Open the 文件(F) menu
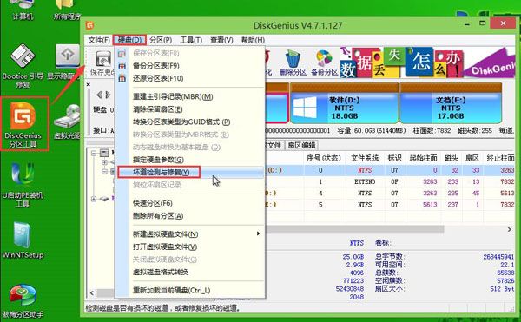Image resolution: width=521 pixels, height=322 pixels. [x=99, y=40]
